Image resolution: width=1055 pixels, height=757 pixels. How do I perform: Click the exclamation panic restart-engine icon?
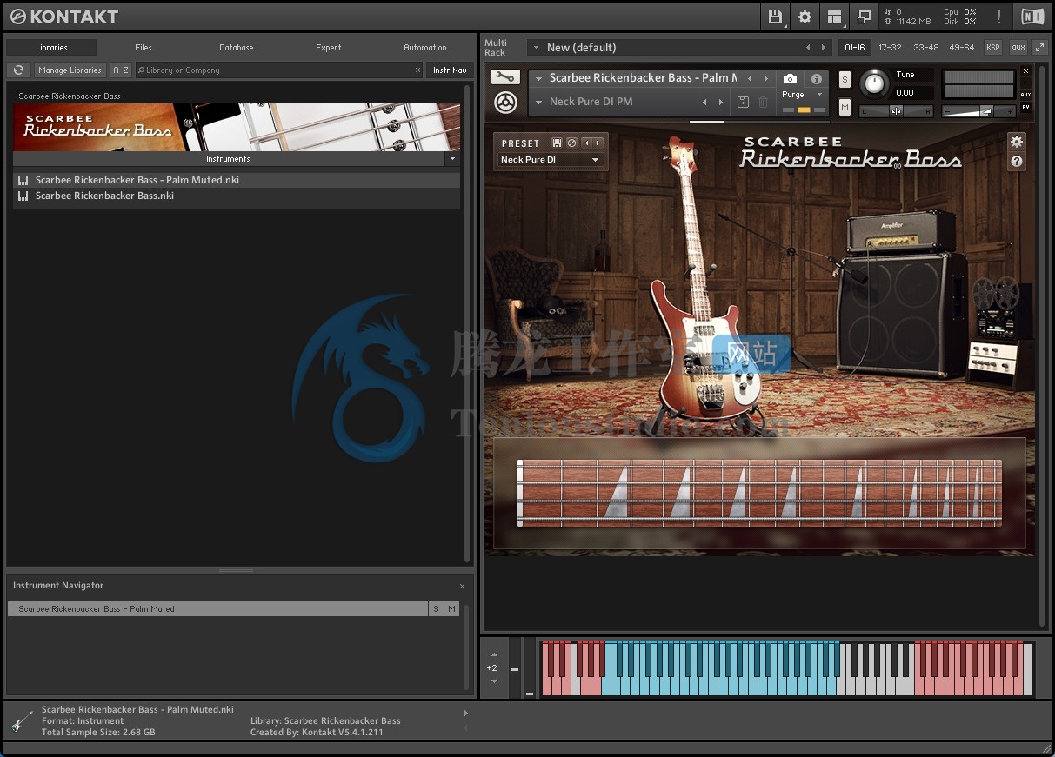998,17
